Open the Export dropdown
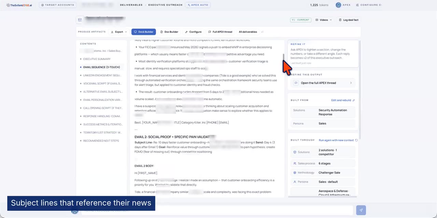This screenshot has height=218, width=437. click(x=119, y=32)
